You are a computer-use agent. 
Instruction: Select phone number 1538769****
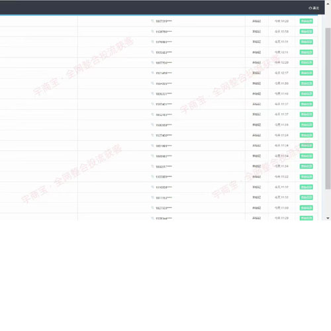(164, 32)
